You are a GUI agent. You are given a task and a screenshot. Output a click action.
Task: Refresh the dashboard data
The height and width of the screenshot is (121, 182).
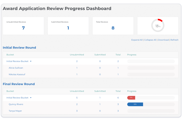[174, 40]
